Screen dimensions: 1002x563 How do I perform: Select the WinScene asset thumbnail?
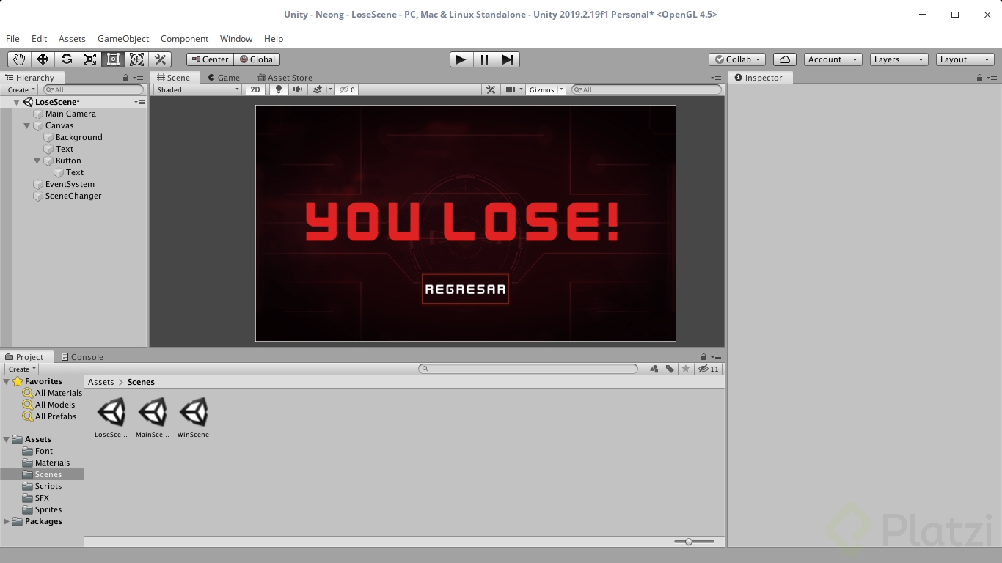194,412
